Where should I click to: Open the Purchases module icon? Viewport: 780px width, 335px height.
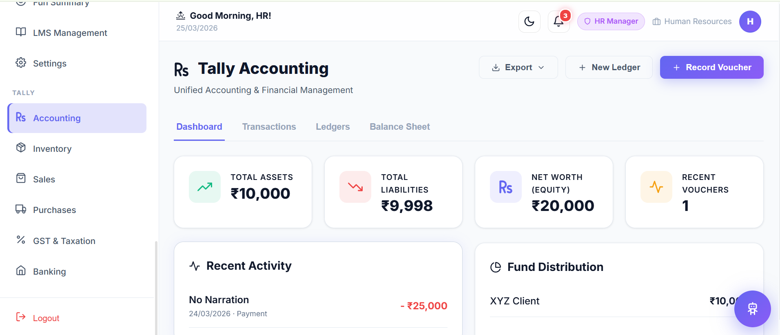pos(21,209)
